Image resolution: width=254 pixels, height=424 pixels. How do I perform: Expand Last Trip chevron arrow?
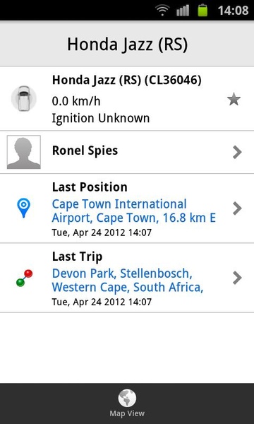(x=237, y=278)
